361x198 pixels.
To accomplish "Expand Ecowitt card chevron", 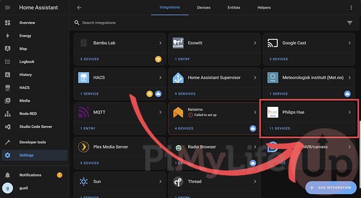I will [255, 43].
